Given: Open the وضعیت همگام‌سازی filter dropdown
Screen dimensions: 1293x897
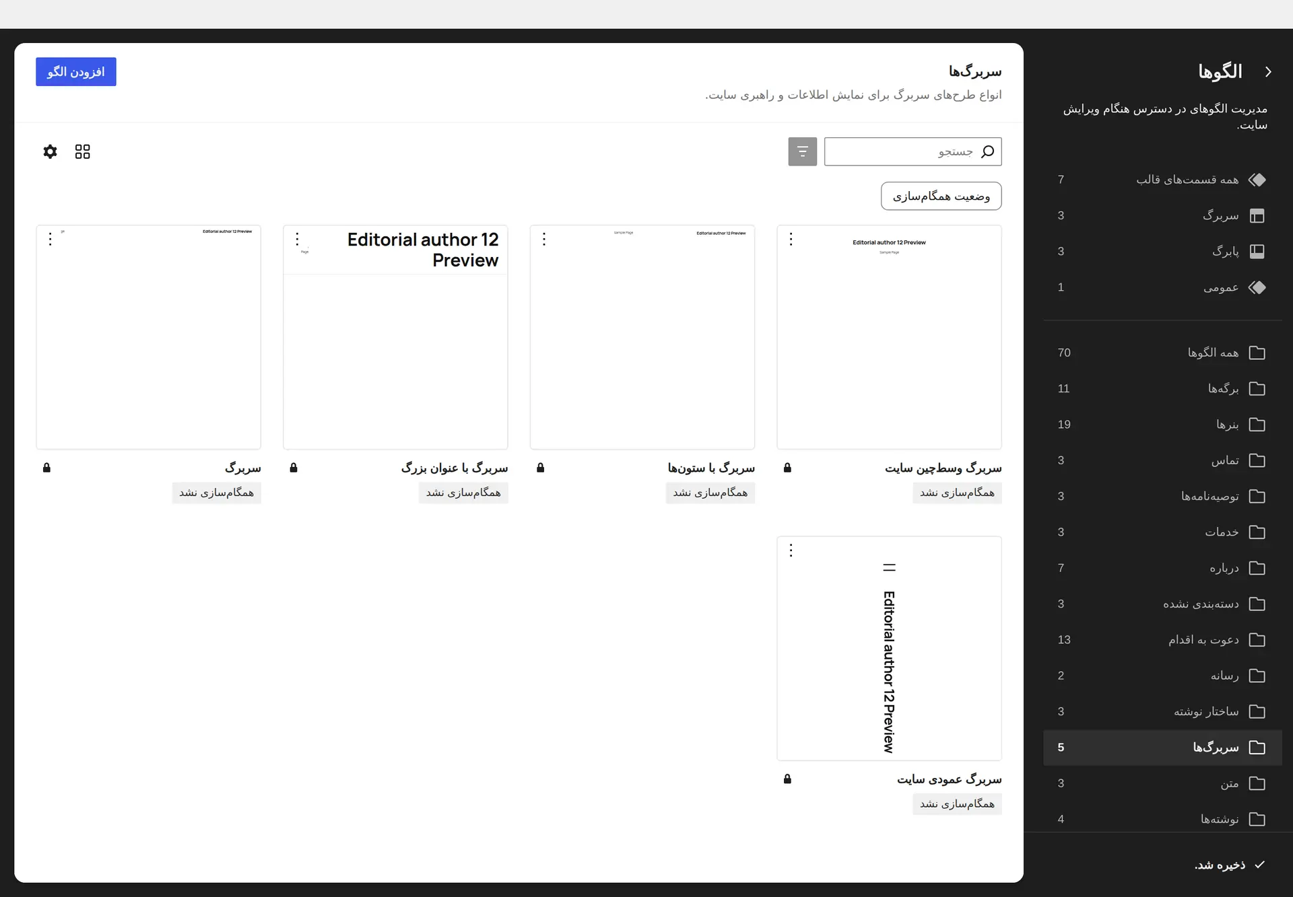Looking at the screenshot, I should (x=941, y=196).
